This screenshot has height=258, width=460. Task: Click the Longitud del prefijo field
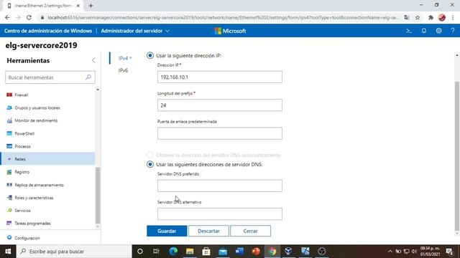coord(220,105)
